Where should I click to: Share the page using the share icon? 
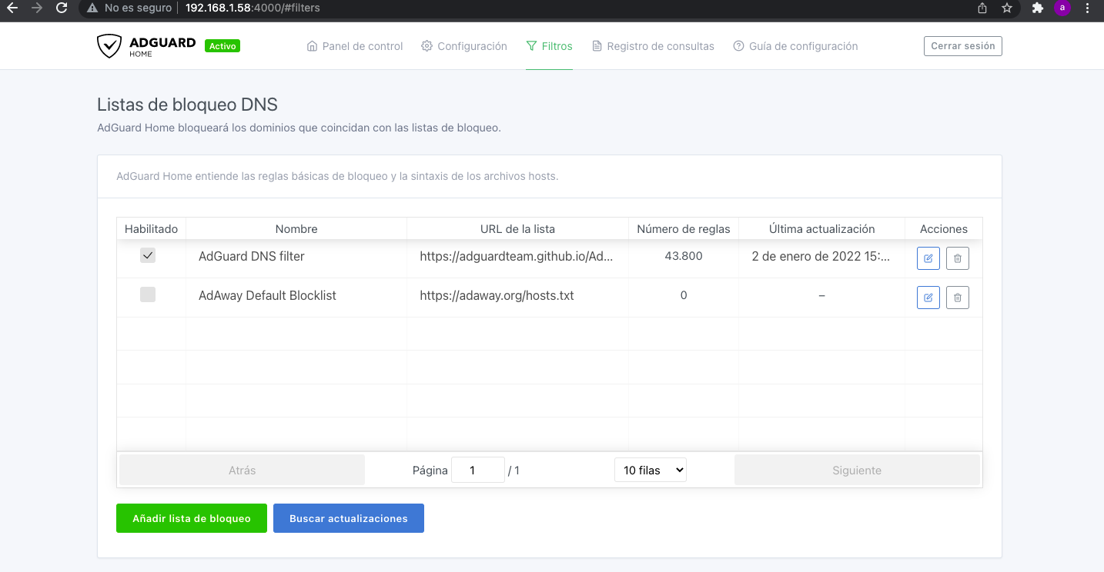(982, 8)
